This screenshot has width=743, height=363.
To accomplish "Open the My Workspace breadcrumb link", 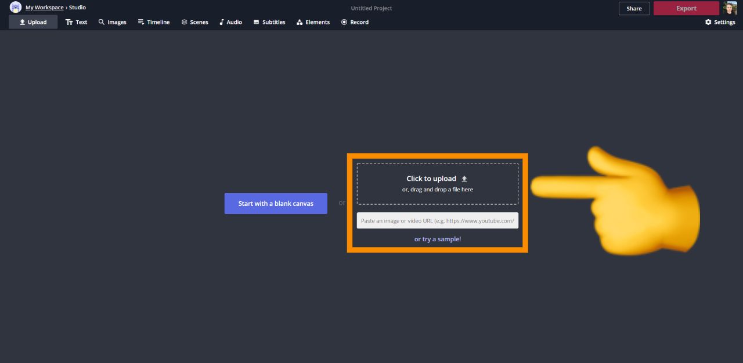I will pyautogui.click(x=44, y=8).
